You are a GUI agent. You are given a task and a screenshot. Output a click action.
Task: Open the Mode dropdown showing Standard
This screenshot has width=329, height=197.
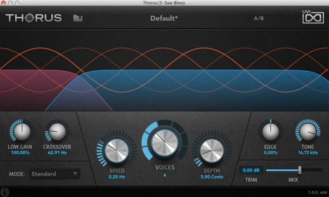point(55,174)
